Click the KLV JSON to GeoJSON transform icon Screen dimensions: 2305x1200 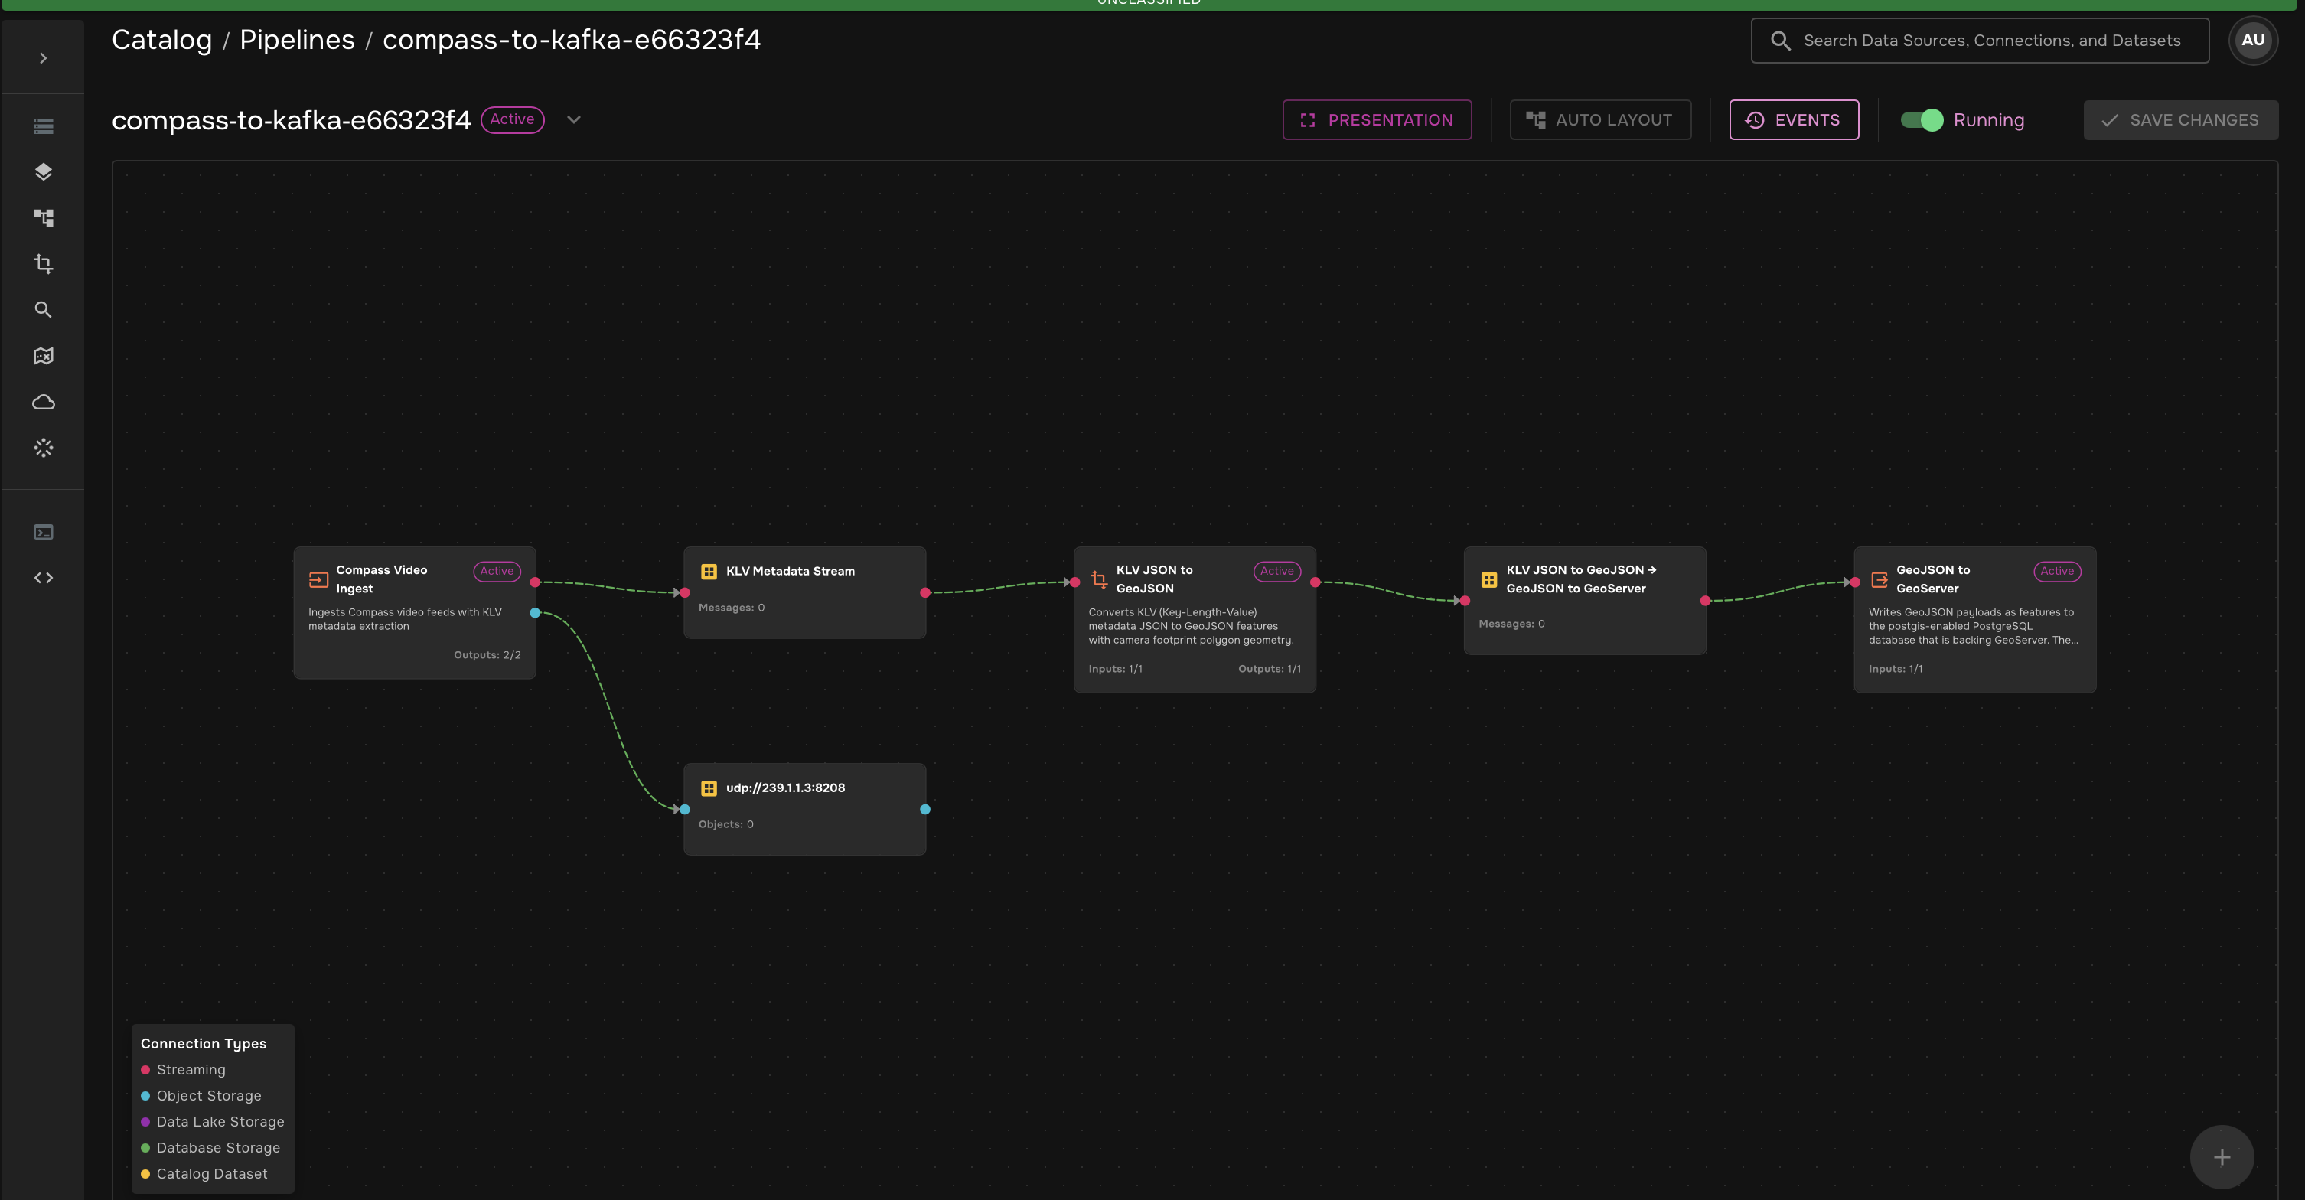click(1099, 579)
